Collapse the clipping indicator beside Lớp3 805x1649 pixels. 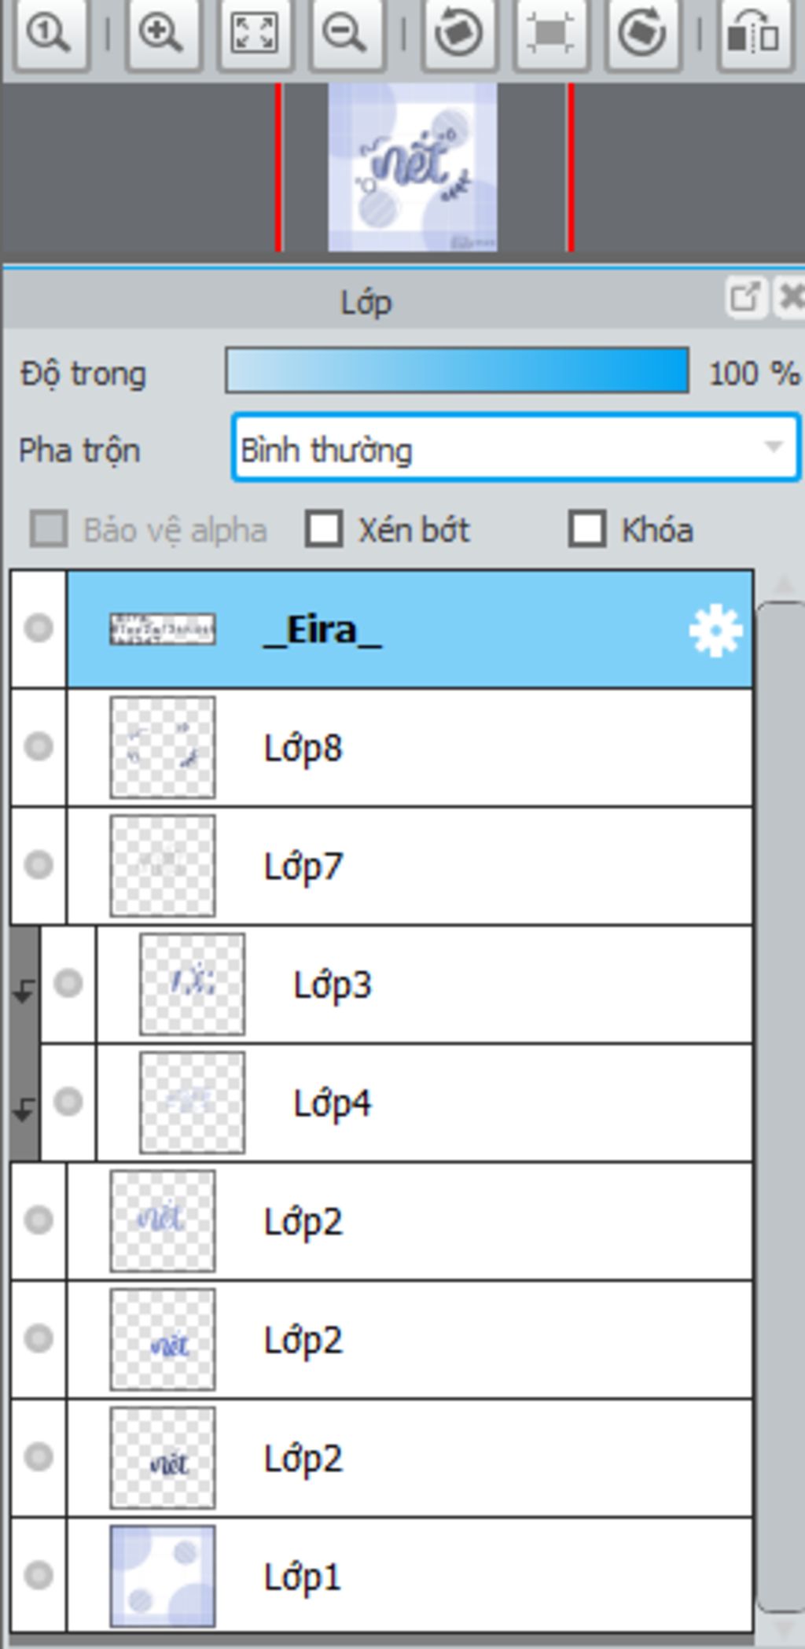coord(24,990)
